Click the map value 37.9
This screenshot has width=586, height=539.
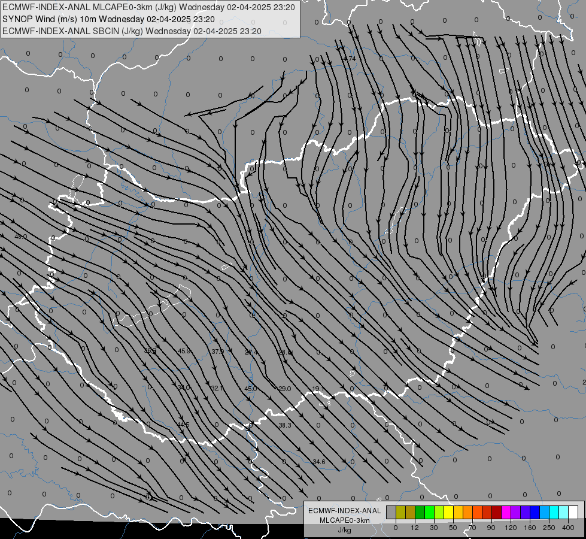217,352
